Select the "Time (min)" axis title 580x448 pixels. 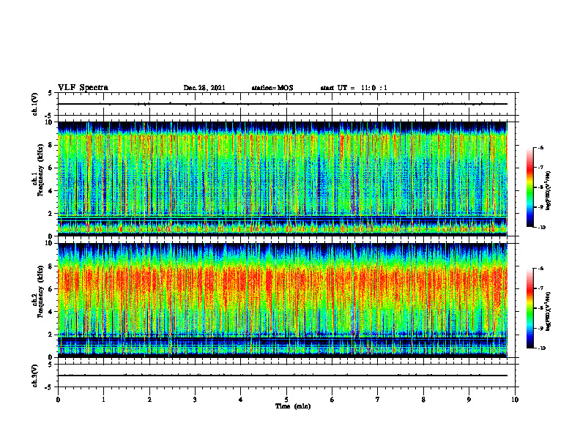point(293,406)
